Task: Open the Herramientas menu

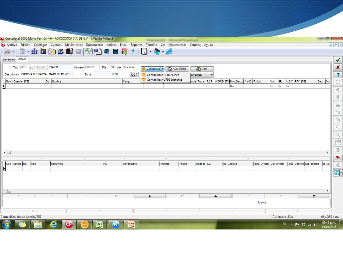Action: click(x=177, y=45)
